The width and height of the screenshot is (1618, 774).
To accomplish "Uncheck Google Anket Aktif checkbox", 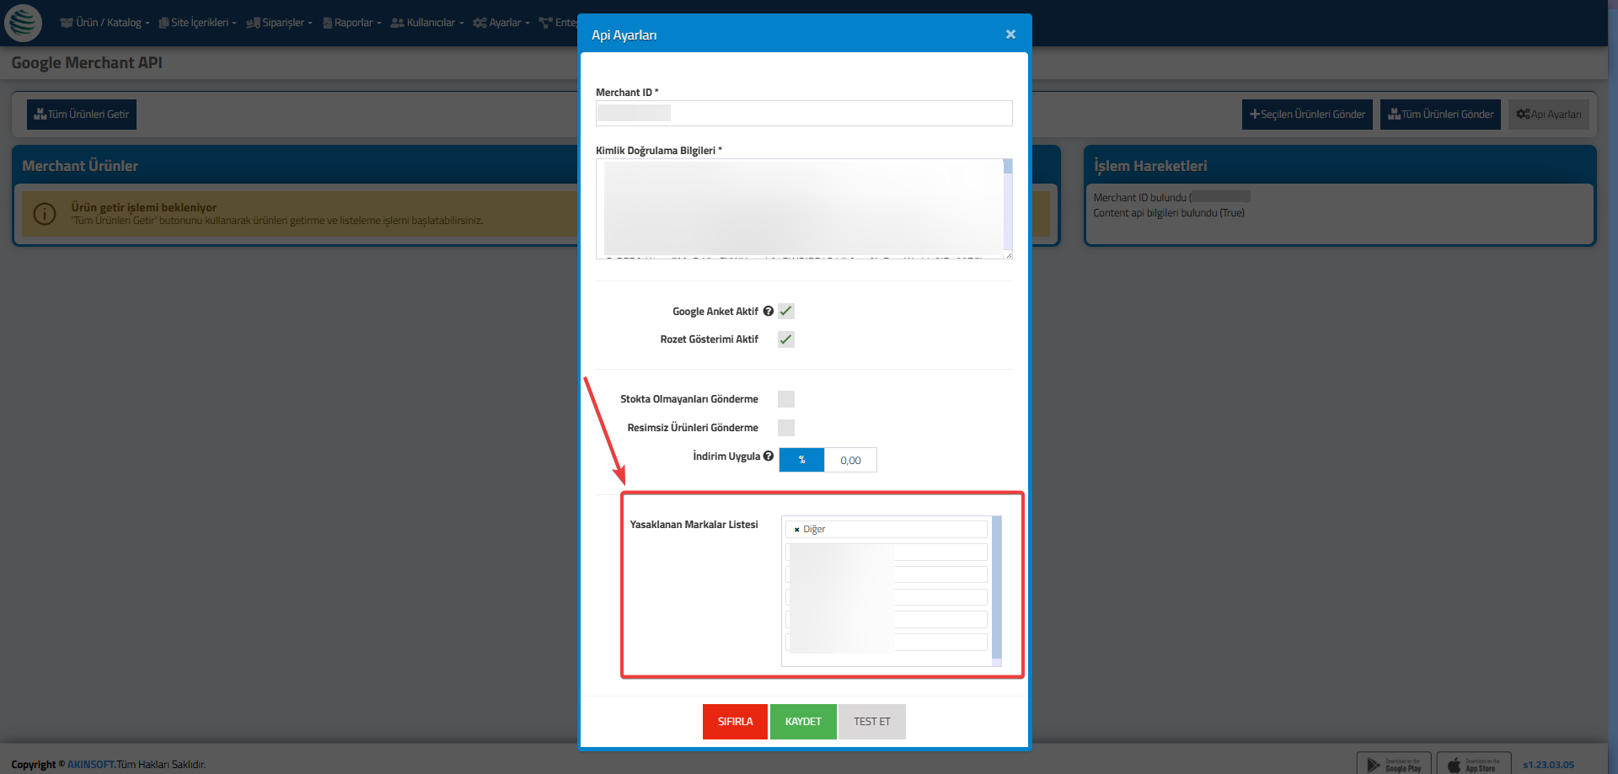I will pyautogui.click(x=786, y=311).
